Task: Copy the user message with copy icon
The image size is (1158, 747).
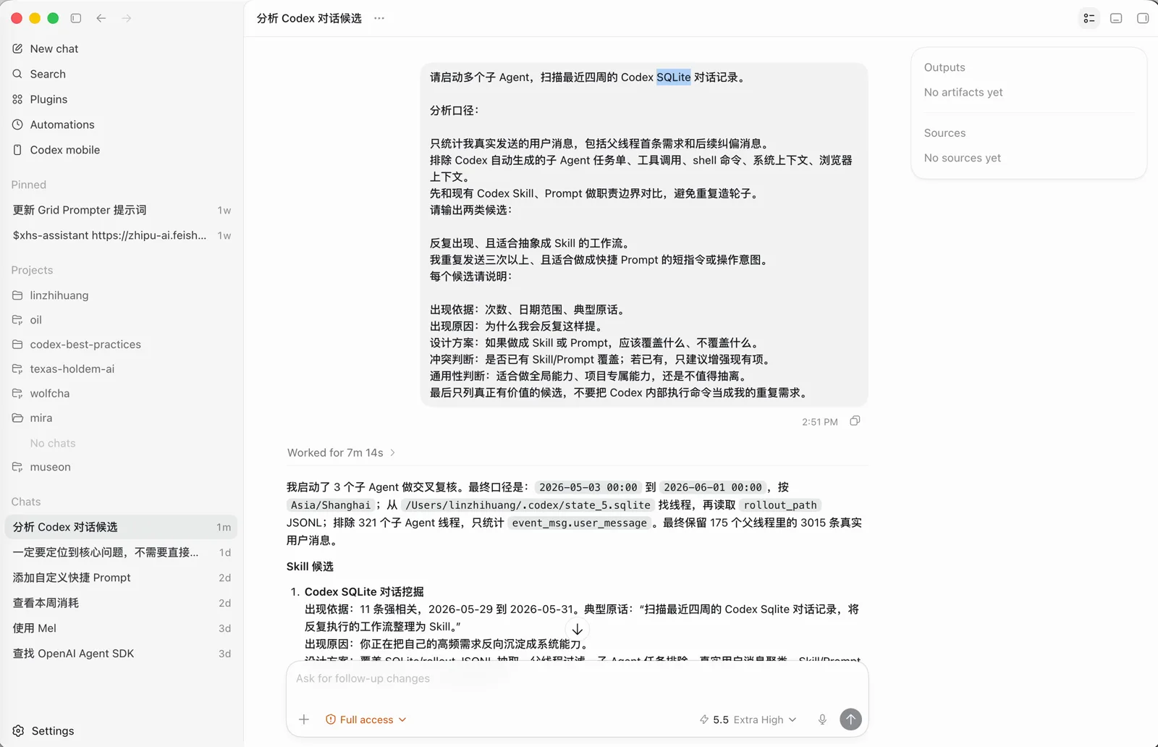Action: (855, 421)
